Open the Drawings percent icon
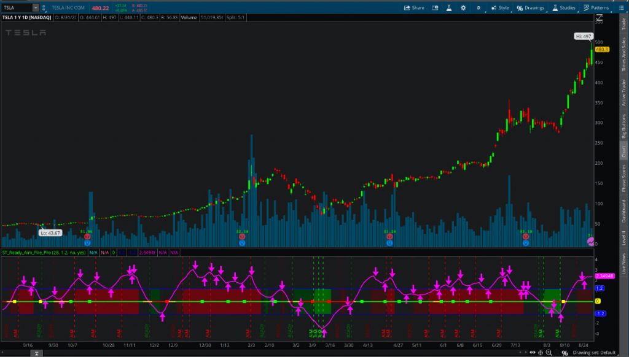Image resolution: width=629 pixels, height=357 pixels. click(519, 7)
